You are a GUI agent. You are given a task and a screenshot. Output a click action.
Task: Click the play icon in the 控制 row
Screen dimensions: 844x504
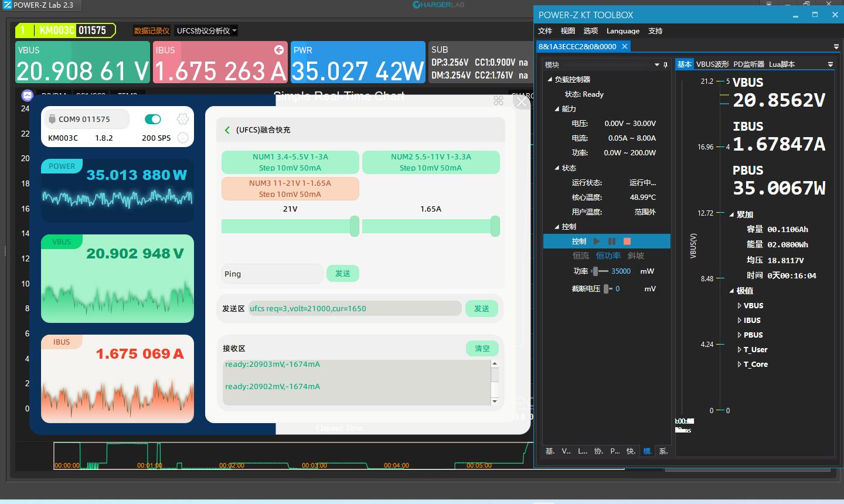pyautogui.click(x=597, y=241)
